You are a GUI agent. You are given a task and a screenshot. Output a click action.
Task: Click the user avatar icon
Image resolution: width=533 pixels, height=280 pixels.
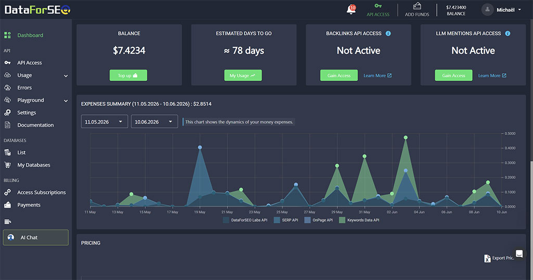point(487,9)
